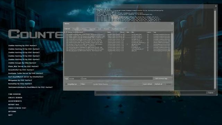Select Surf DeathMatch server list row
The height and width of the screenshot is (125, 222).
pos(118,49)
